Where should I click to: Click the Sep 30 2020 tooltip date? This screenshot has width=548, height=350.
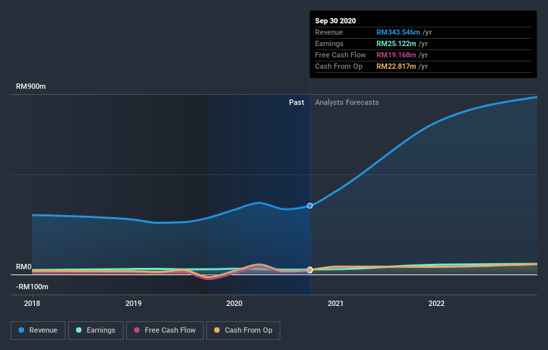point(336,21)
